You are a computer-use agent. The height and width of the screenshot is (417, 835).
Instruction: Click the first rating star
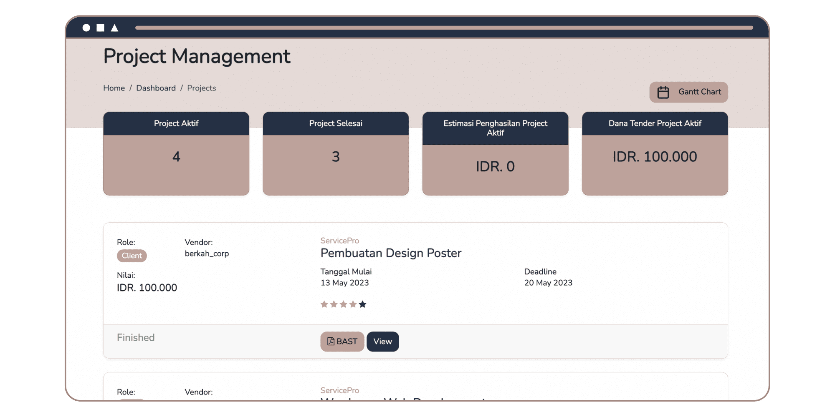(324, 304)
